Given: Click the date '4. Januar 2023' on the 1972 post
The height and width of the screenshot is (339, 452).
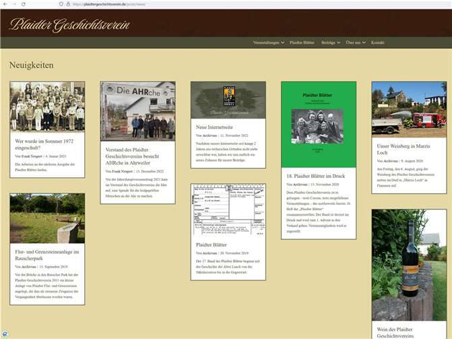Looking at the screenshot, I should coord(56,156).
